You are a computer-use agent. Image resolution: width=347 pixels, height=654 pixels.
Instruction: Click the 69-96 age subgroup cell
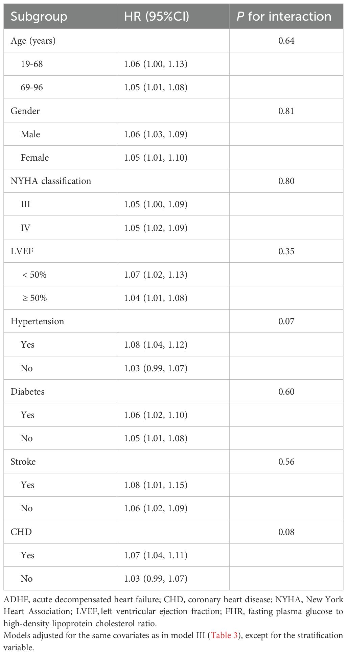click(32, 87)
